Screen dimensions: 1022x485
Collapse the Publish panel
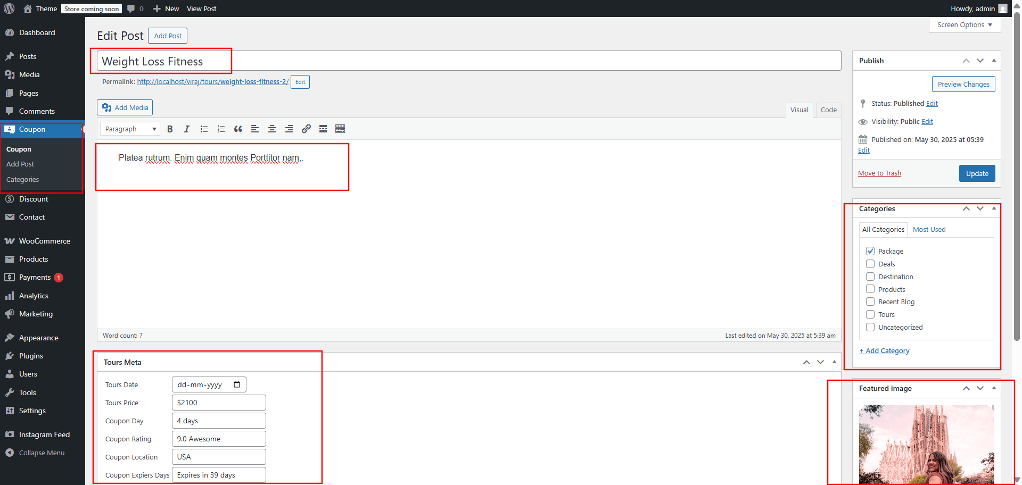click(994, 61)
